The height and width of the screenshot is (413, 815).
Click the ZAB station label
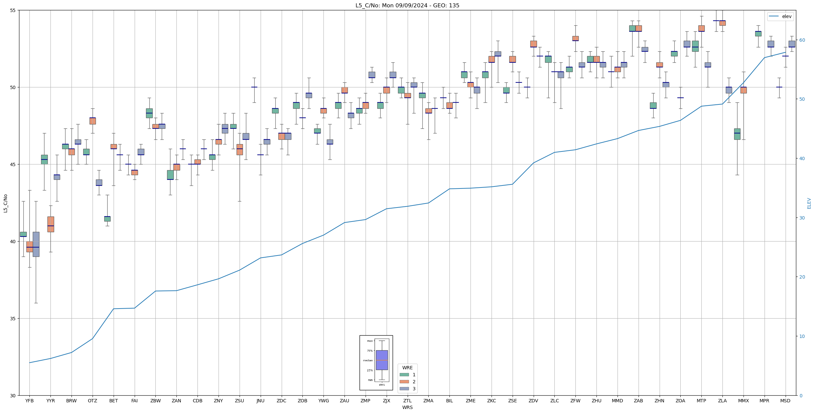click(638, 401)
